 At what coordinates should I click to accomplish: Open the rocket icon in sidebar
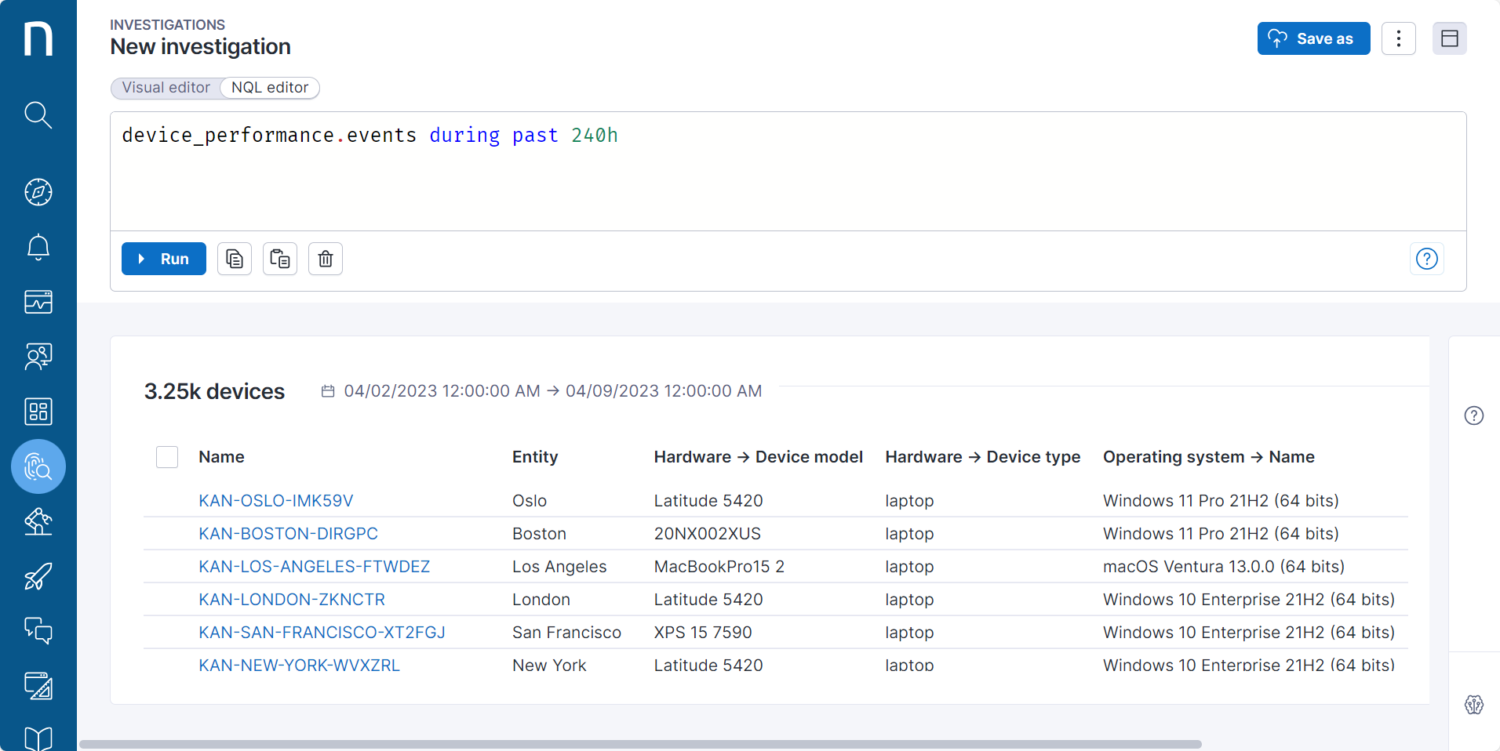pos(38,577)
